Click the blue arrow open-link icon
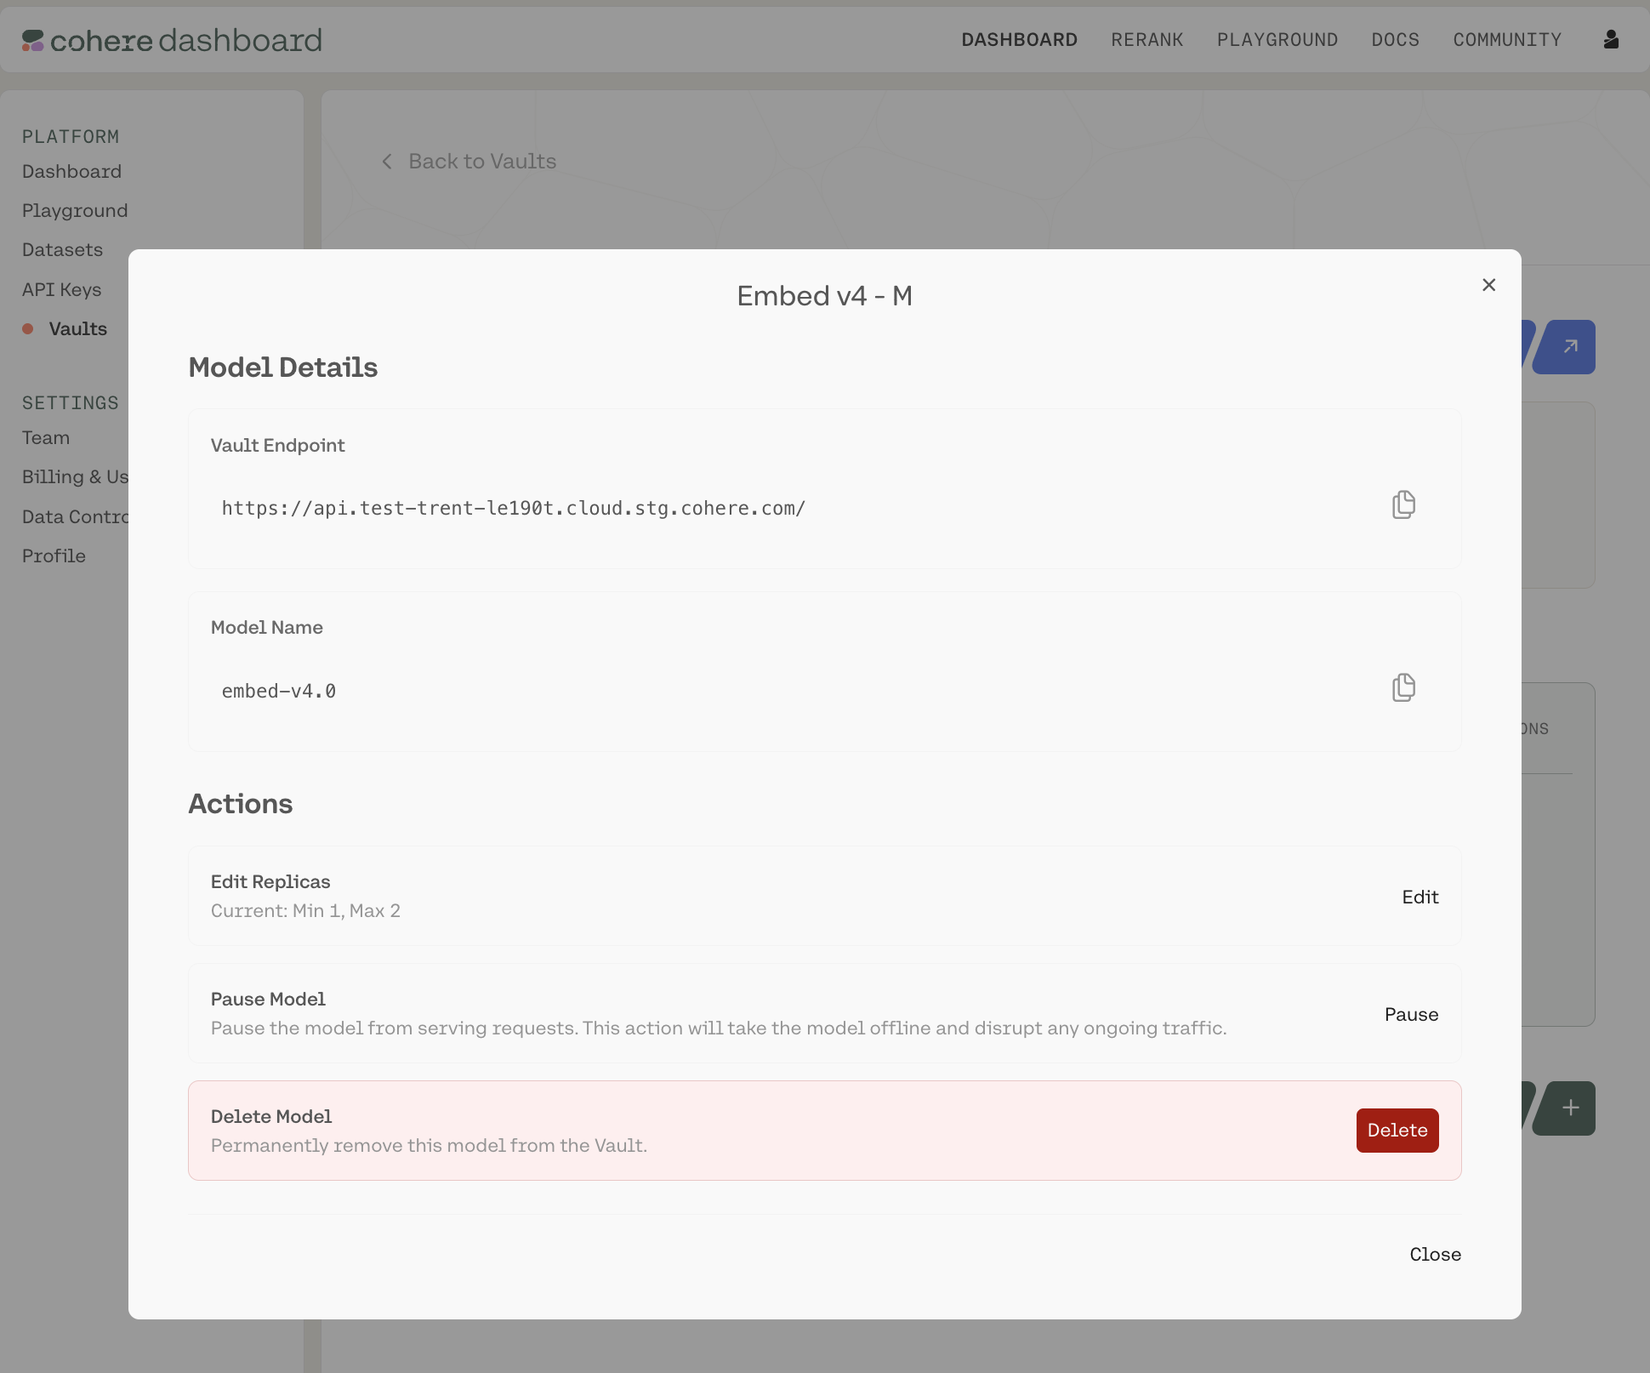Image resolution: width=1650 pixels, height=1373 pixels. click(x=1569, y=346)
